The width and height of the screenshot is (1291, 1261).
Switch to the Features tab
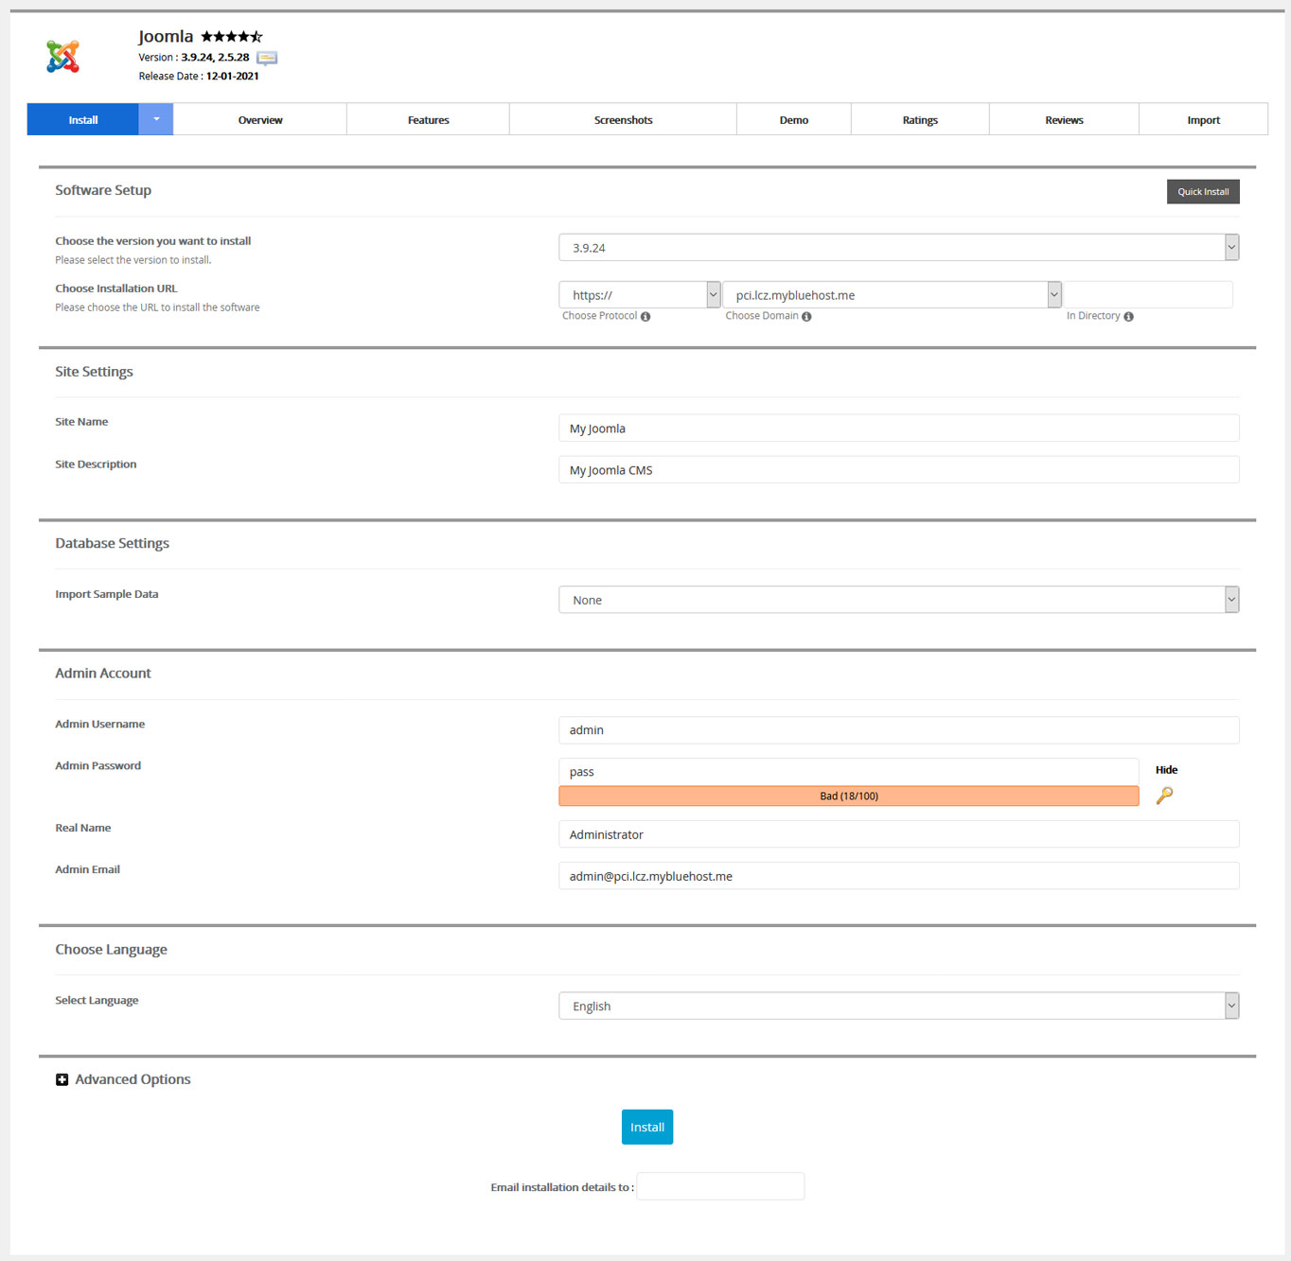click(429, 120)
